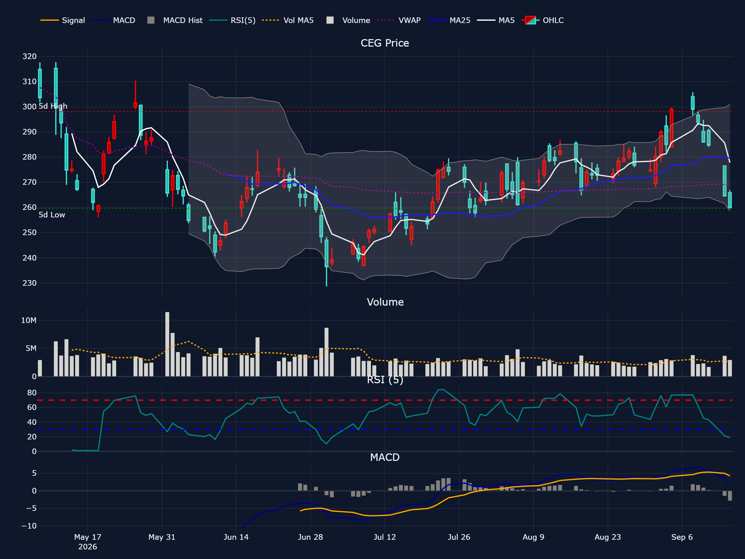The width and height of the screenshot is (745, 559).
Task: Click the "2026" year label under May 17
Action: pyautogui.click(x=88, y=547)
